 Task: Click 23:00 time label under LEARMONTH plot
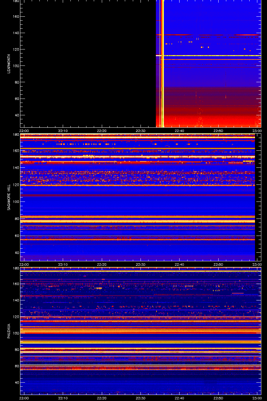(257, 131)
